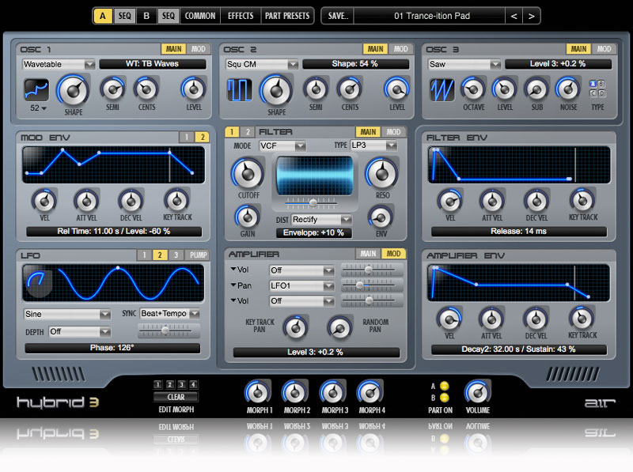Open OSC 3 Saw type dropdown
The image size is (633, 472).
(464, 64)
